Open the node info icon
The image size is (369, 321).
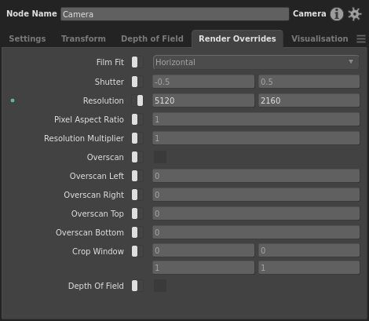point(337,14)
